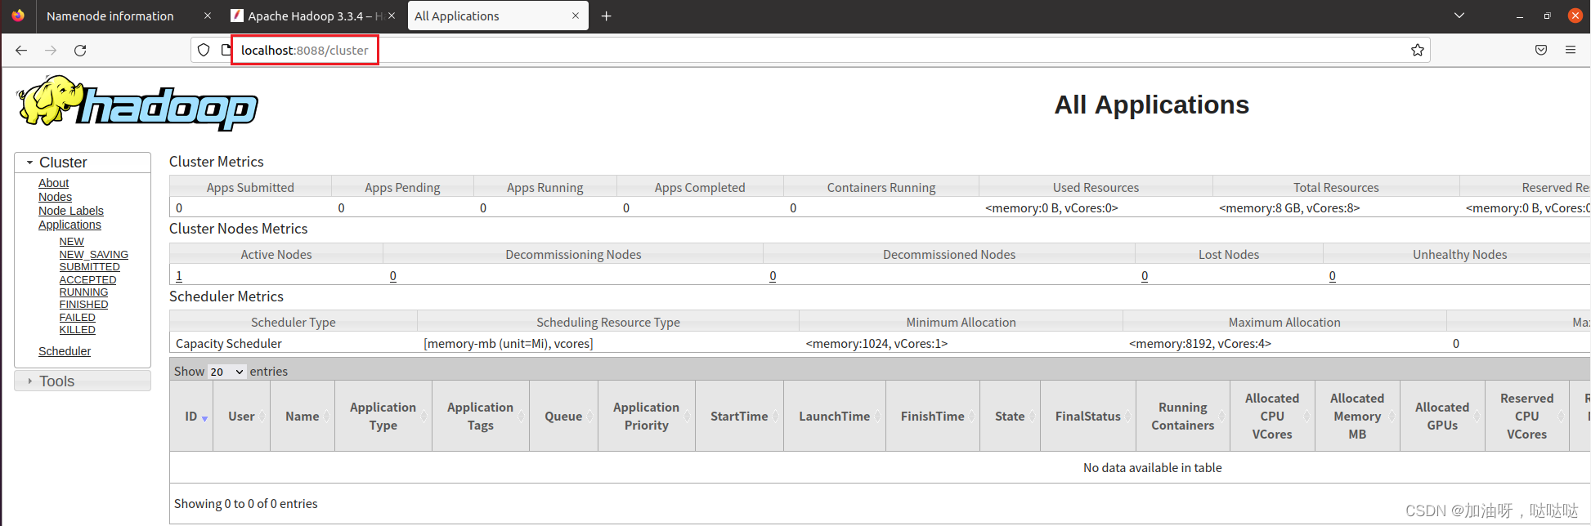1591x526 pixels.
Task: Sort table by Allocated GPUs column
Action: 1442,417
